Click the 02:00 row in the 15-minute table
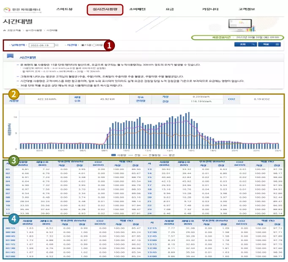Image resolution: width=288 pixels, height=262 pixels. [x=75, y=257]
